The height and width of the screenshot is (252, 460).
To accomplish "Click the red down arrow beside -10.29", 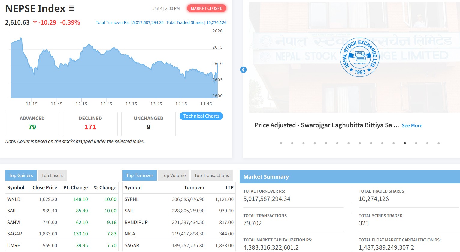I will 35,22.
